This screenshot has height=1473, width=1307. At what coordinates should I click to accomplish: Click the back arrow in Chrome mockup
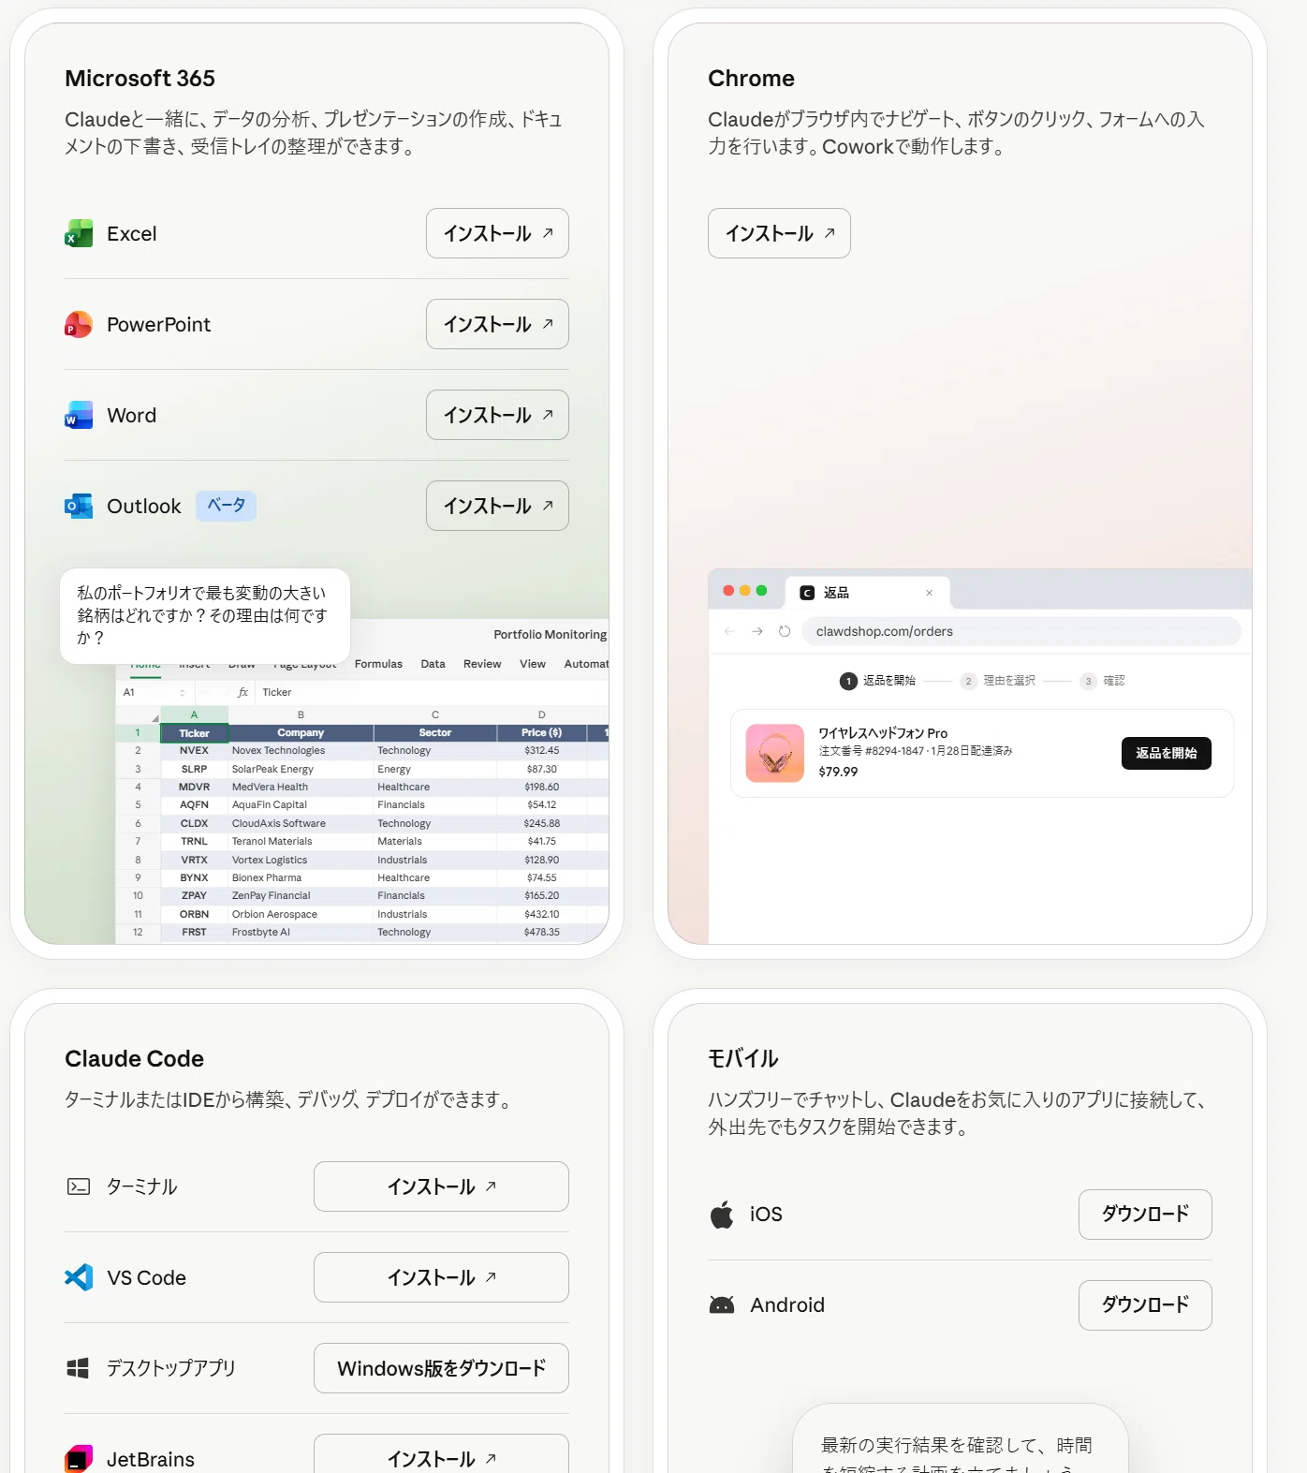729,631
